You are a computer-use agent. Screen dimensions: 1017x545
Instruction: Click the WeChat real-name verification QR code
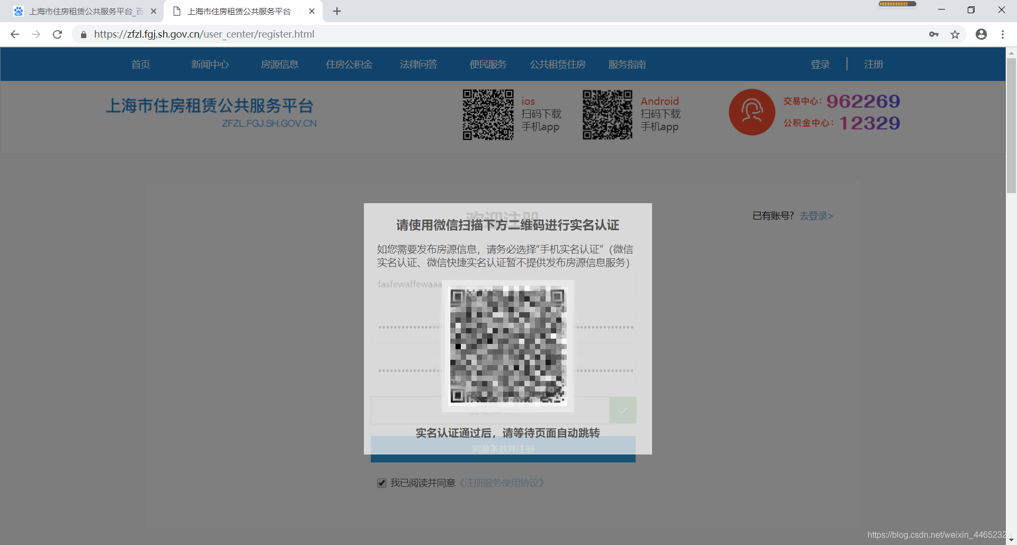(507, 346)
